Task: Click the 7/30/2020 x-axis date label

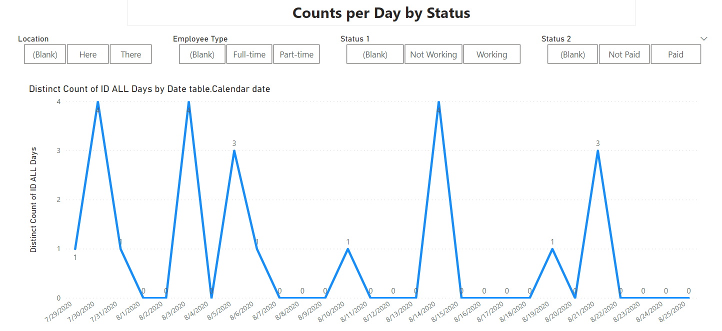Action: click(82, 311)
